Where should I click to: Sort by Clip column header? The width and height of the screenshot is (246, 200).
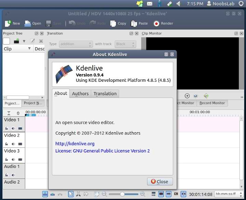tap(17, 49)
